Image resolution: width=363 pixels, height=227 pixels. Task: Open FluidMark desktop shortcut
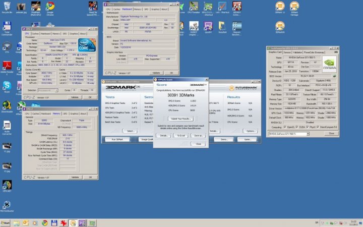click(x=36, y=9)
